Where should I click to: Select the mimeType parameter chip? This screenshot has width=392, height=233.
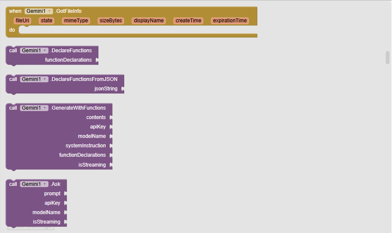pos(76,21)
